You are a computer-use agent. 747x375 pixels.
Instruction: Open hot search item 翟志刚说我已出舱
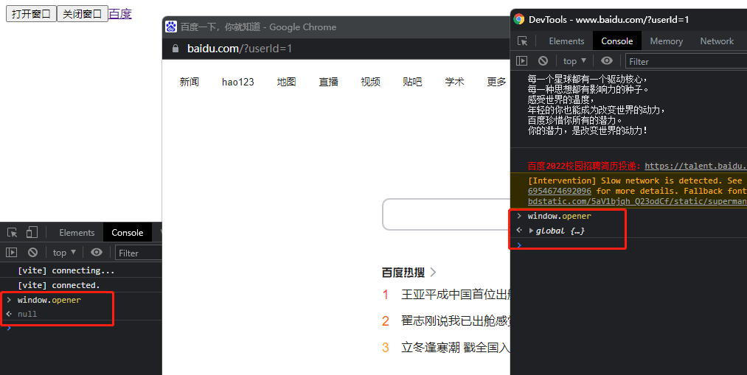click(455, 320)
